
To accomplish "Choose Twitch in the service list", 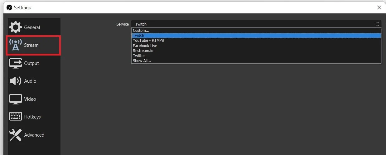I will click(x=256, y=36).
